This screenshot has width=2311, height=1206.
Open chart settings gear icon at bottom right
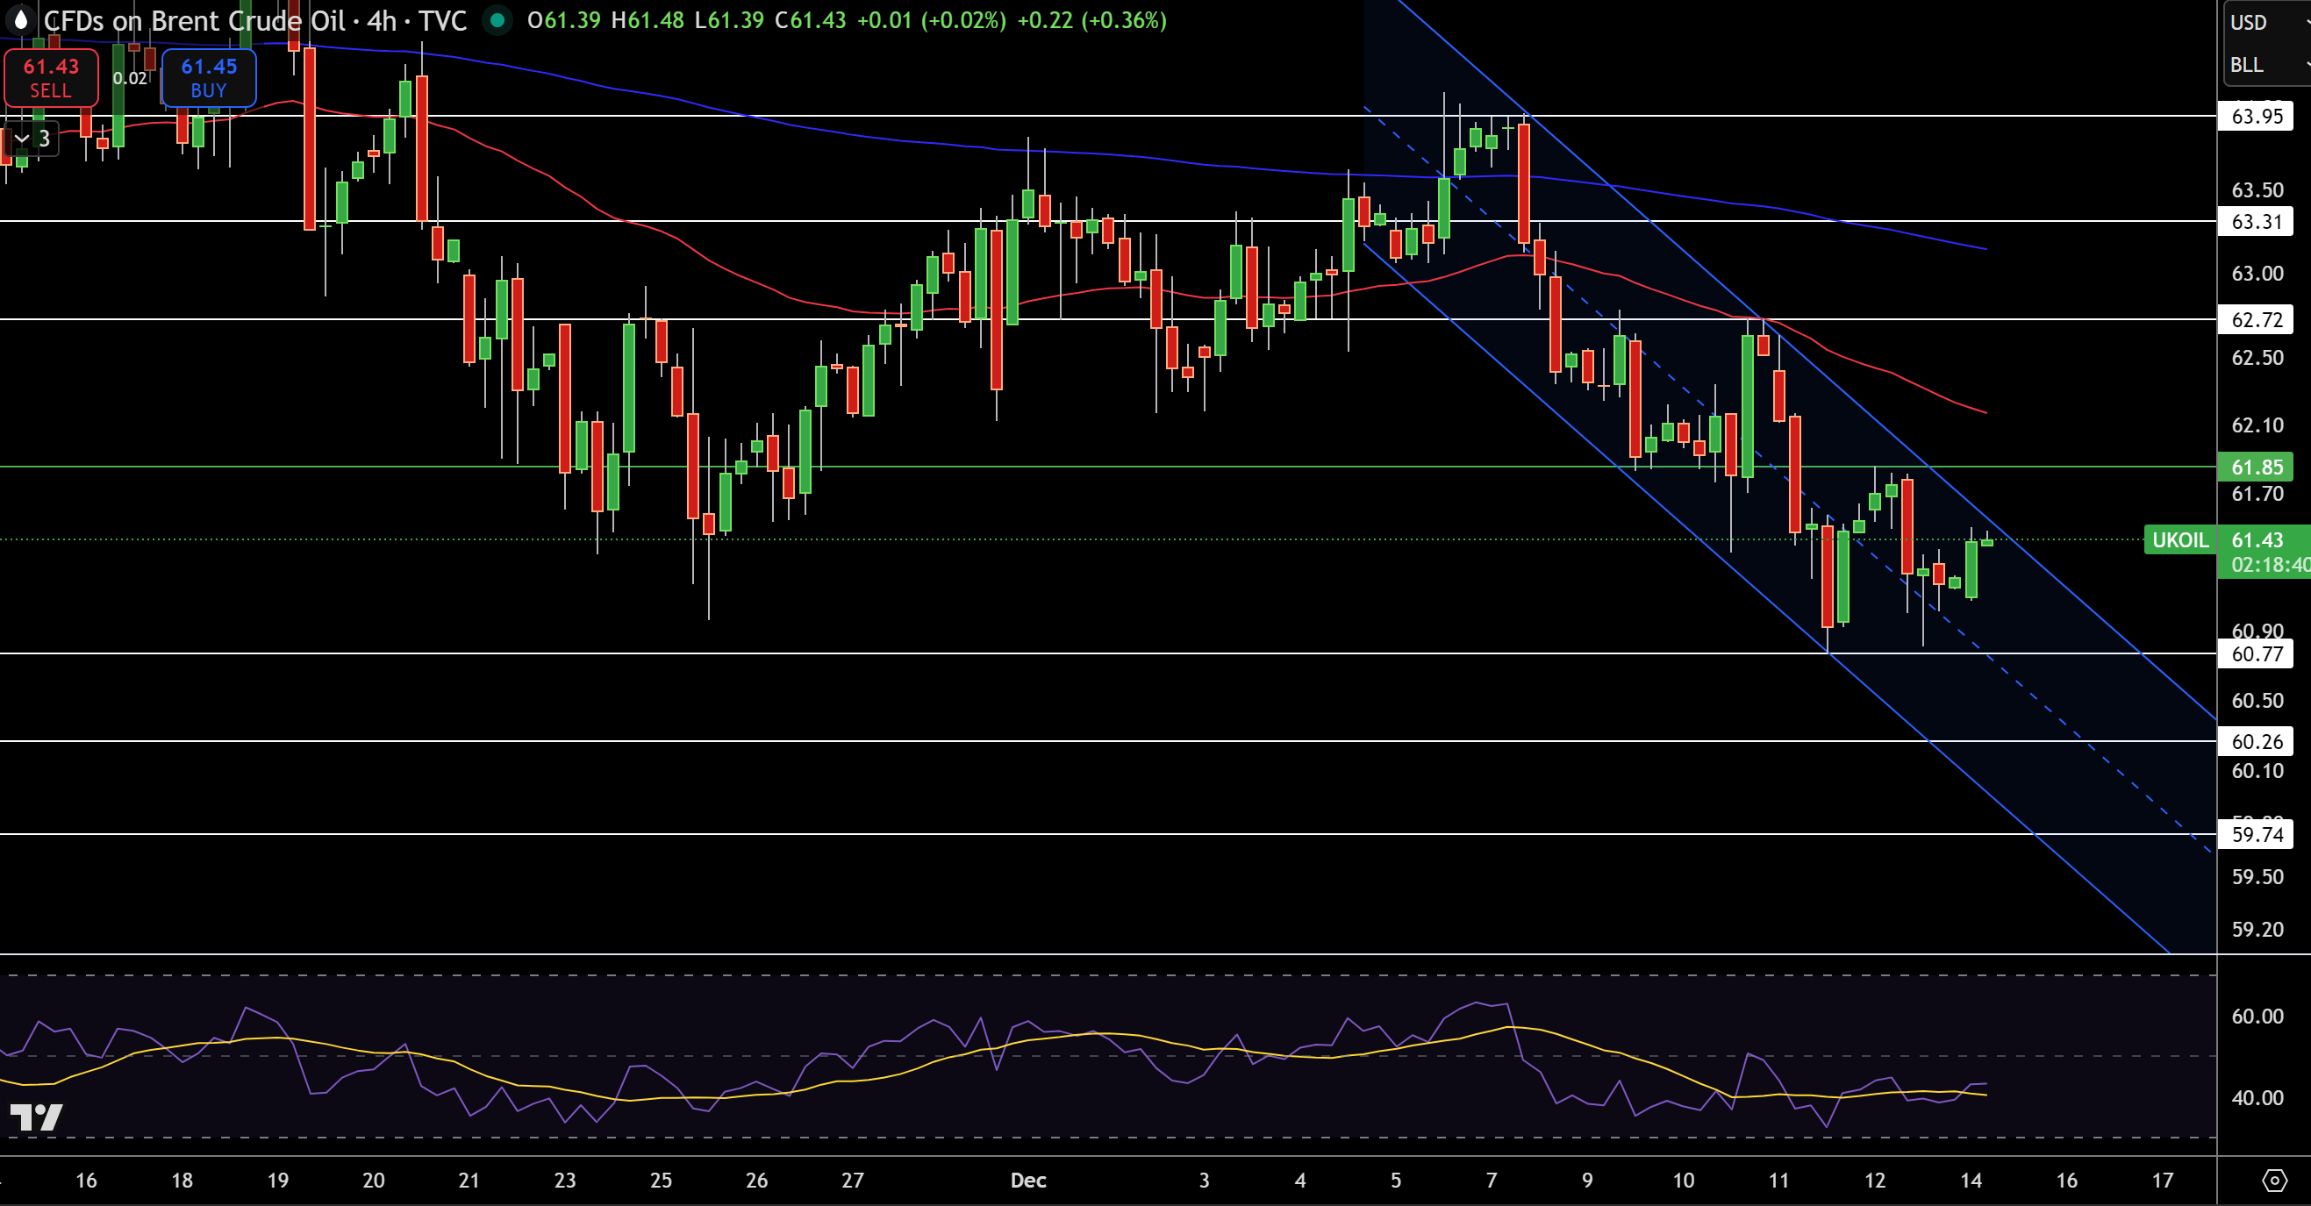(2274, 1180)
